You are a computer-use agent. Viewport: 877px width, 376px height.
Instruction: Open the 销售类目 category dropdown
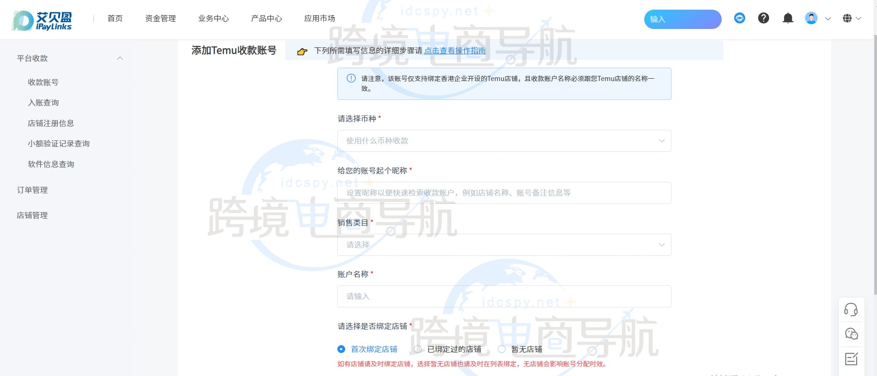coord(504,245)
